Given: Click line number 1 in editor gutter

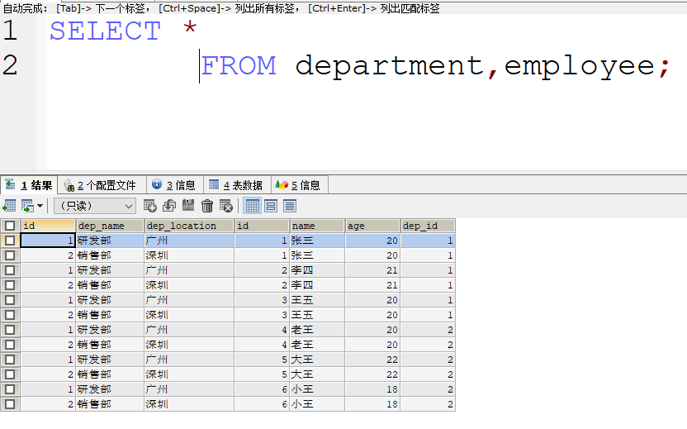Looking at the screenshot, I should (10, 31).
